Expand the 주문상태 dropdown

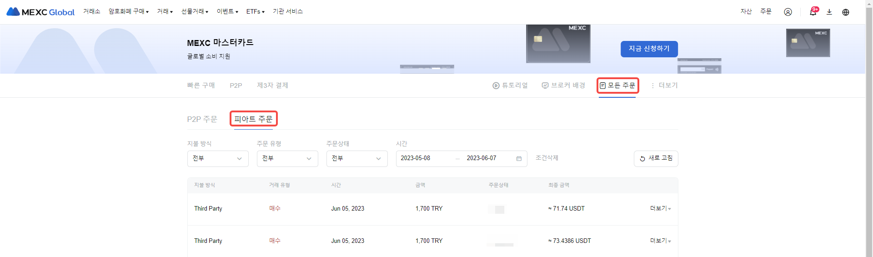pos(357,159)
